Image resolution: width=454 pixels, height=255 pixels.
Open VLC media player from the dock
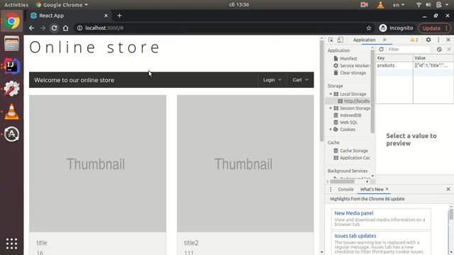(x=11, y=112)
